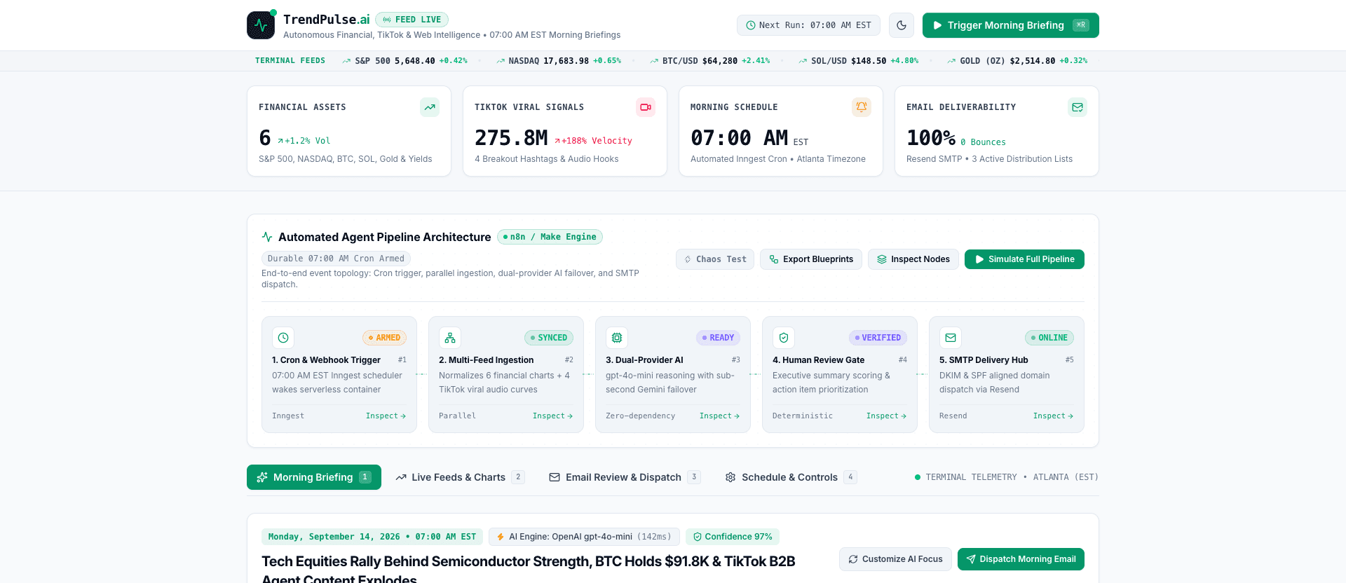Click the n8n / Make Engine badge
Screen dimensions: 1346x583
(550, 237)
